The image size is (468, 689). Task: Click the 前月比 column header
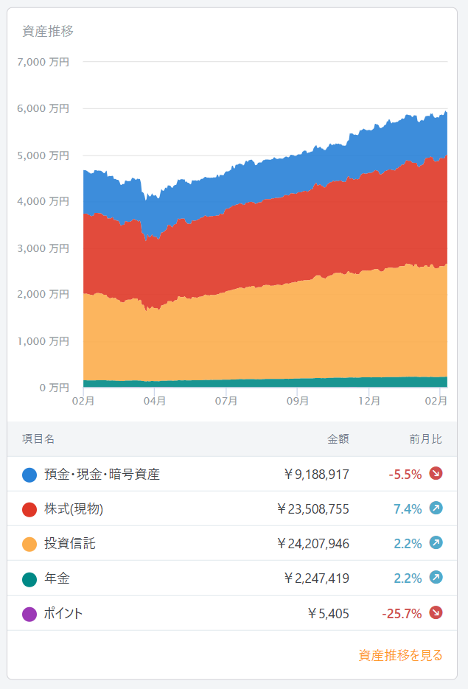[x=425, y=439]
